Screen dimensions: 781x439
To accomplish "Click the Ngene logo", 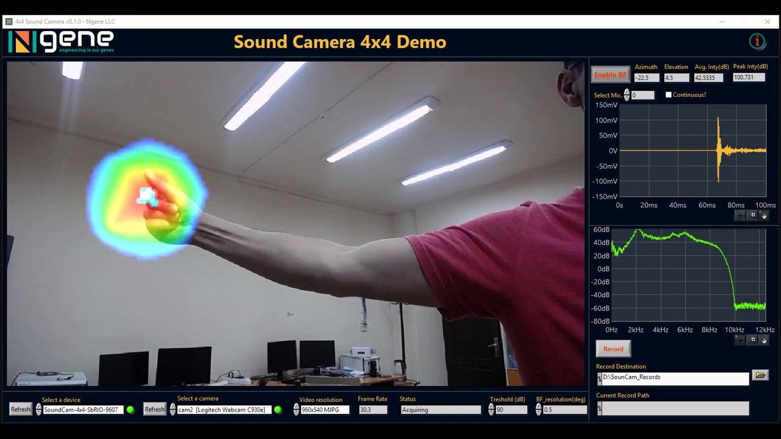I will [x=61, y=42].
